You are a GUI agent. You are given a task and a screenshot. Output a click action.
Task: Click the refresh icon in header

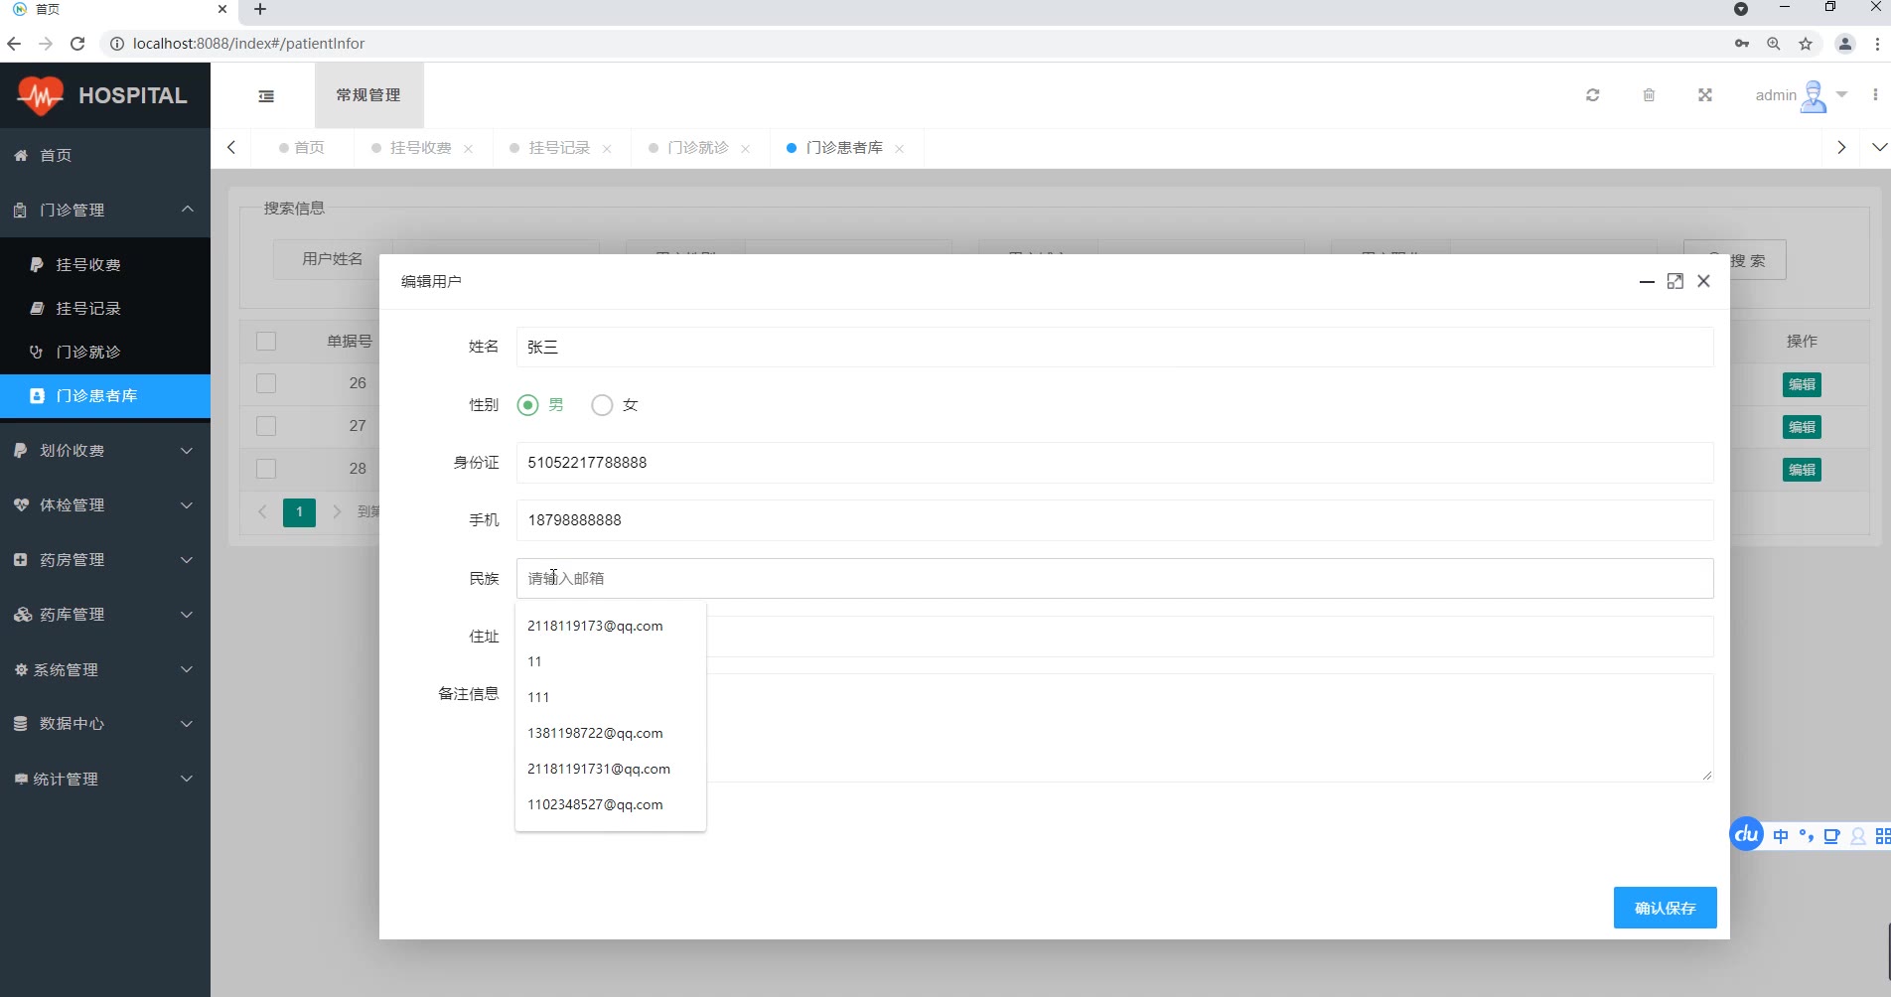click(x=1592, y=95)
